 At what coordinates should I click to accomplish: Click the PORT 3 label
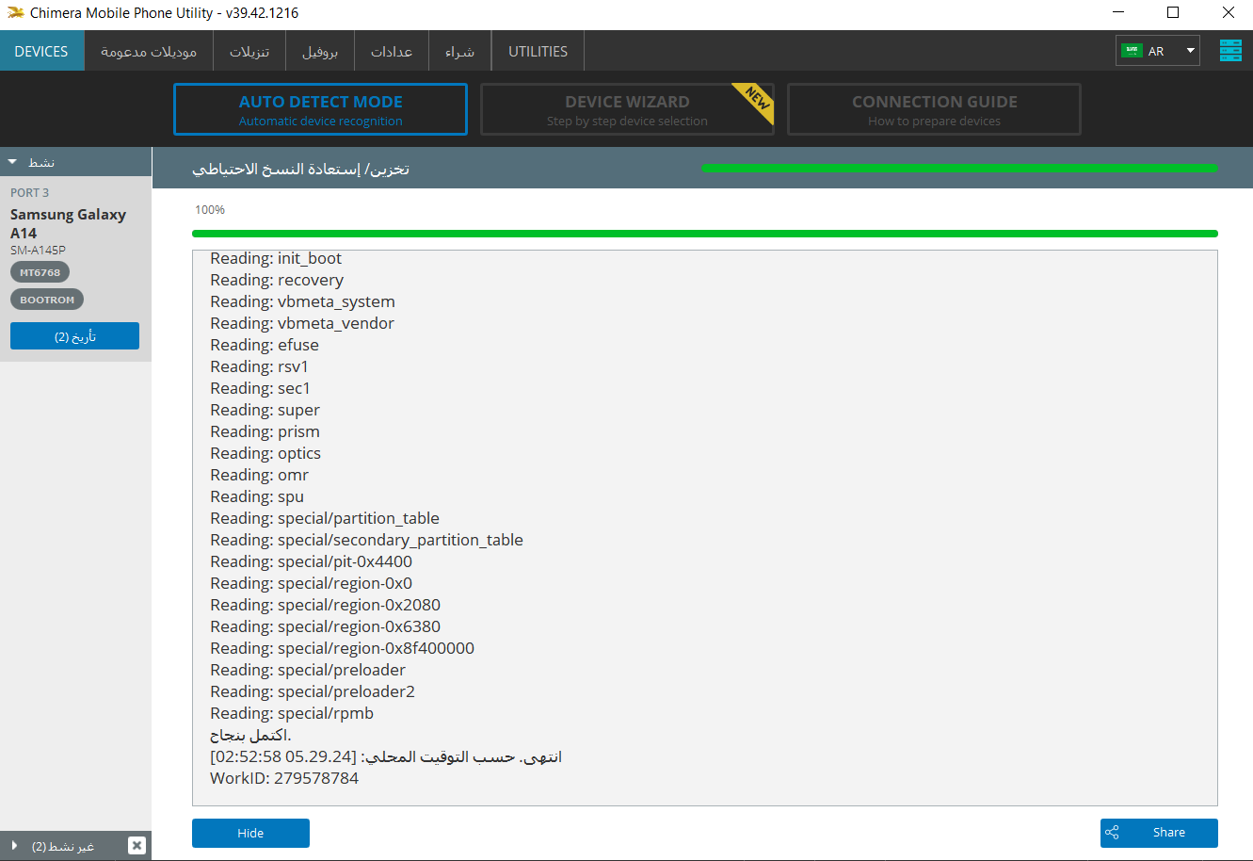click(x=30, y=192)
